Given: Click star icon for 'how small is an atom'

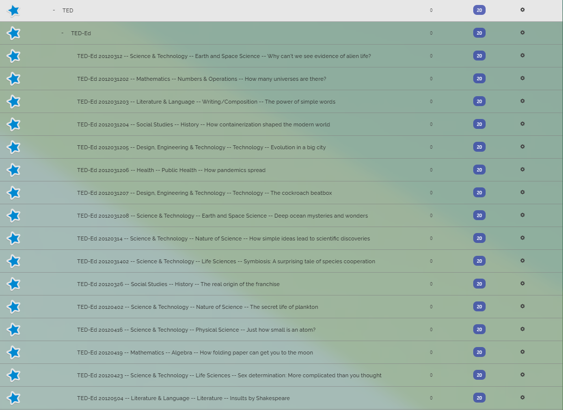Looking at the screenshot, I should point(14,330).
